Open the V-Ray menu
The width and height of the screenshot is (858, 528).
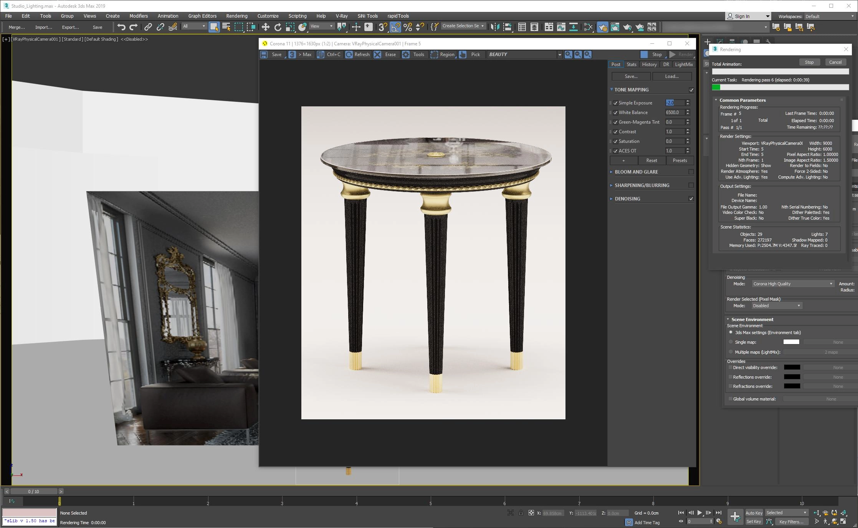[341, 16]
